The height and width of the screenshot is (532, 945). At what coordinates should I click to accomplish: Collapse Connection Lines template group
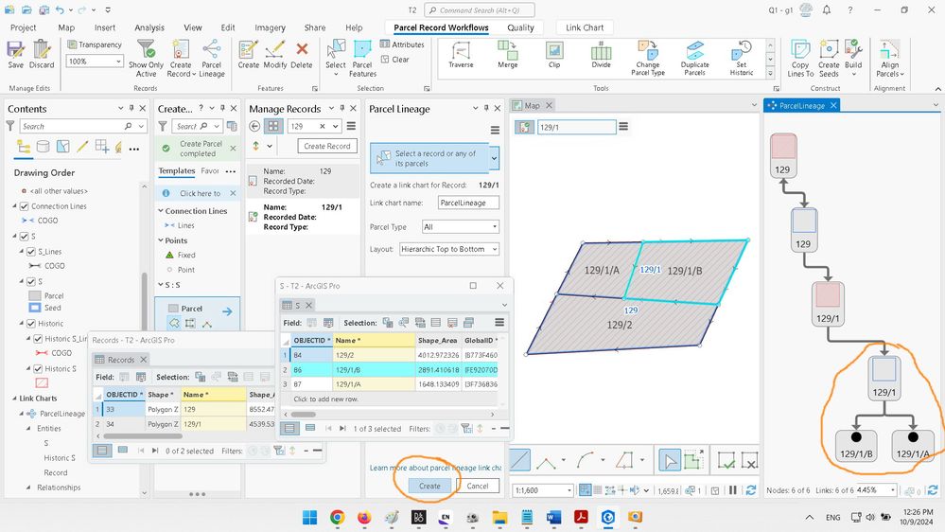[x=161, y=211]
